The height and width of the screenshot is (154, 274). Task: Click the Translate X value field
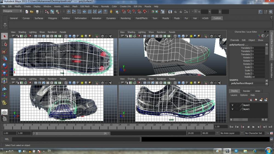tap(258, 48)
